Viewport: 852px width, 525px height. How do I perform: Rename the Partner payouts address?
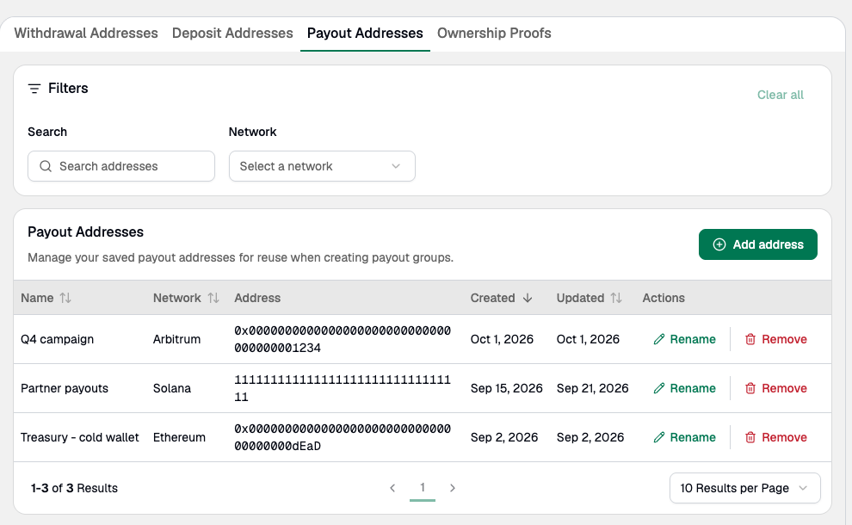click(x=685, y=388)
